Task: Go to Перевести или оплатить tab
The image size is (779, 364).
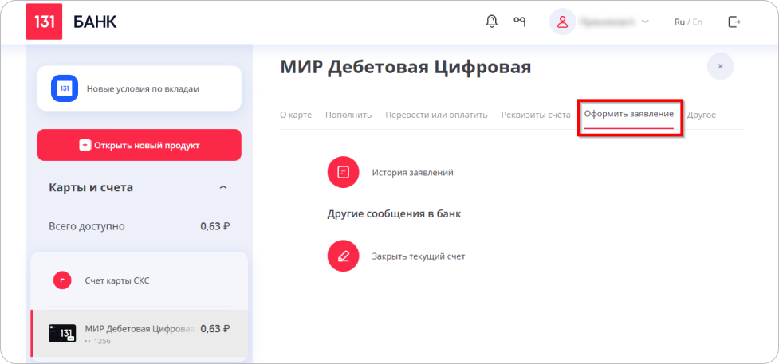Action: 436,115
